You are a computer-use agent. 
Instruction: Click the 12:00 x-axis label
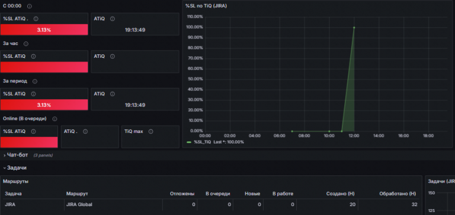(354, 136)
